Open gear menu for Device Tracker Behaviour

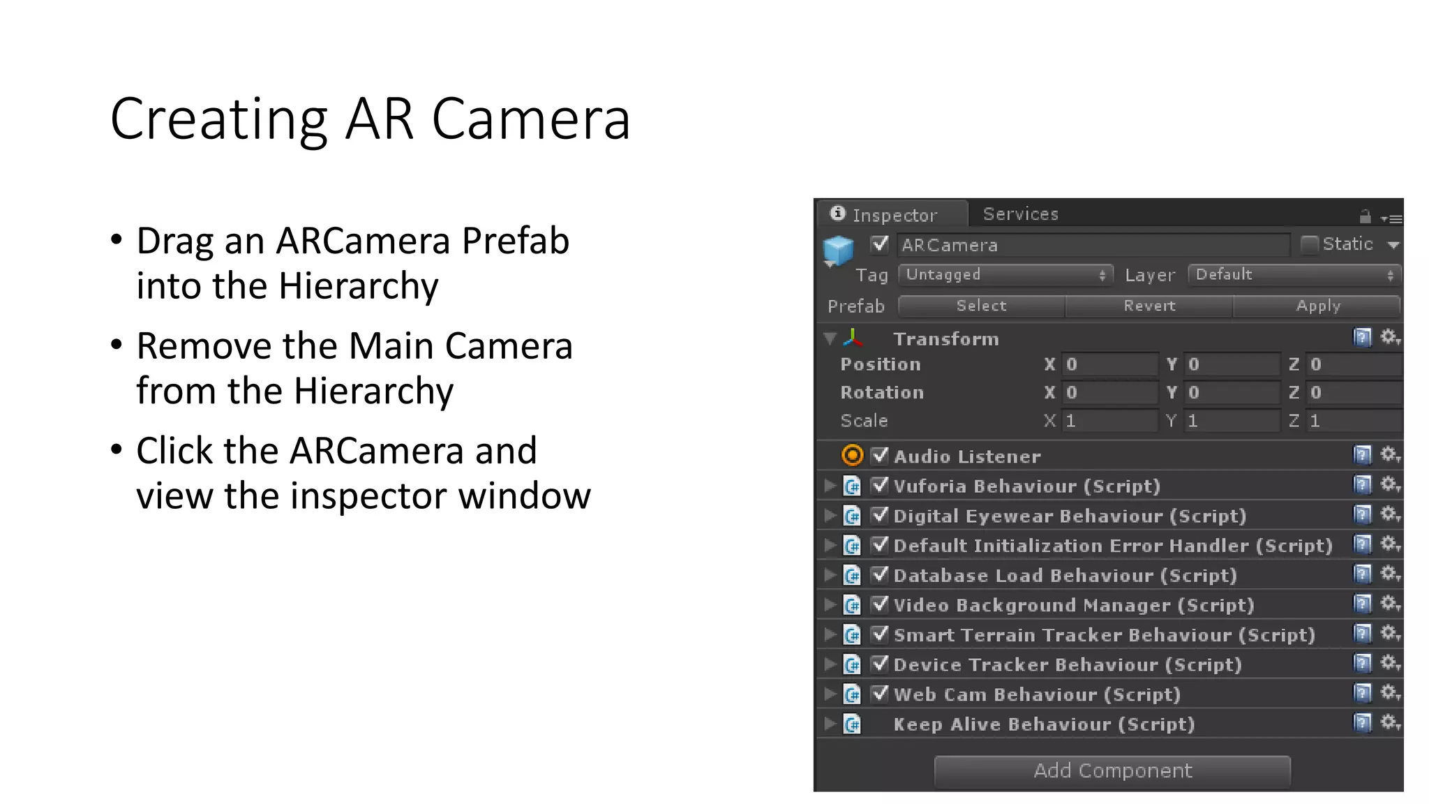click(1390, 663)
